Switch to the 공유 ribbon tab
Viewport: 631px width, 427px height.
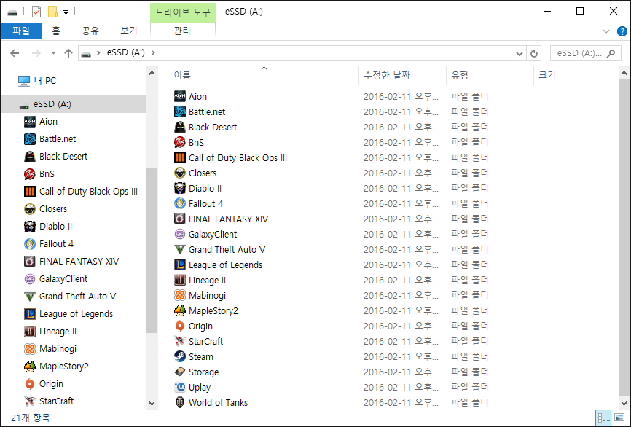90,31
